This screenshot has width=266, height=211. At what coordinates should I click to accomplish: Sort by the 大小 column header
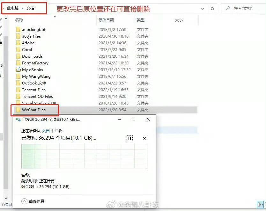pos(179,20)
